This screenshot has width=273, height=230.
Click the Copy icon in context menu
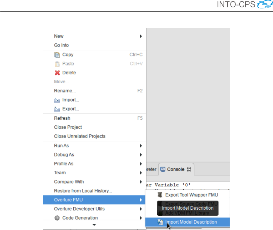57,55
